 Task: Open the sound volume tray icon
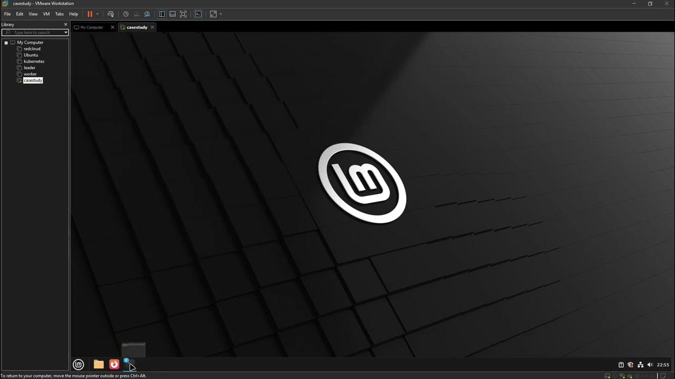(650, 365)
